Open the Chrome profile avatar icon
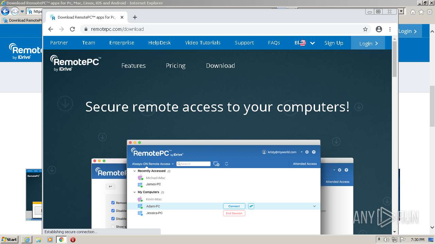 (379, 29)
